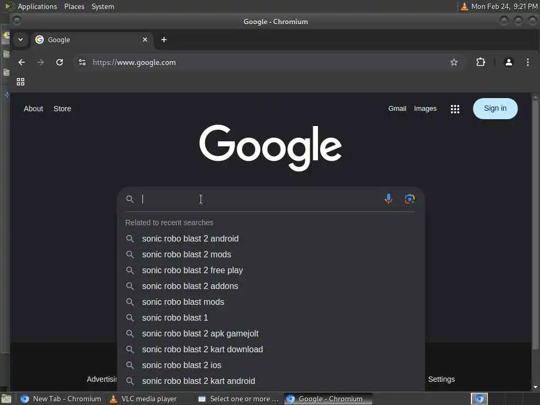Screen dimensions: 540x405
Task: Open the Gmail link
Action: point(397,109)
